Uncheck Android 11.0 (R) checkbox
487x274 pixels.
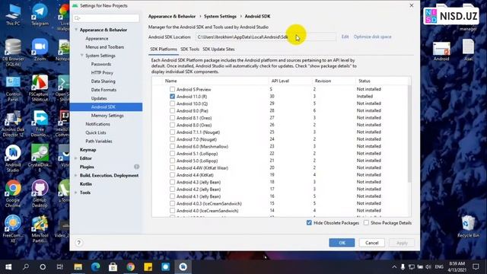(x=173, y=97)
